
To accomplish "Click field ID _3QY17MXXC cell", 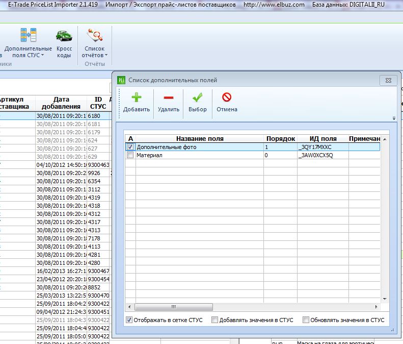I will (323, 147).
